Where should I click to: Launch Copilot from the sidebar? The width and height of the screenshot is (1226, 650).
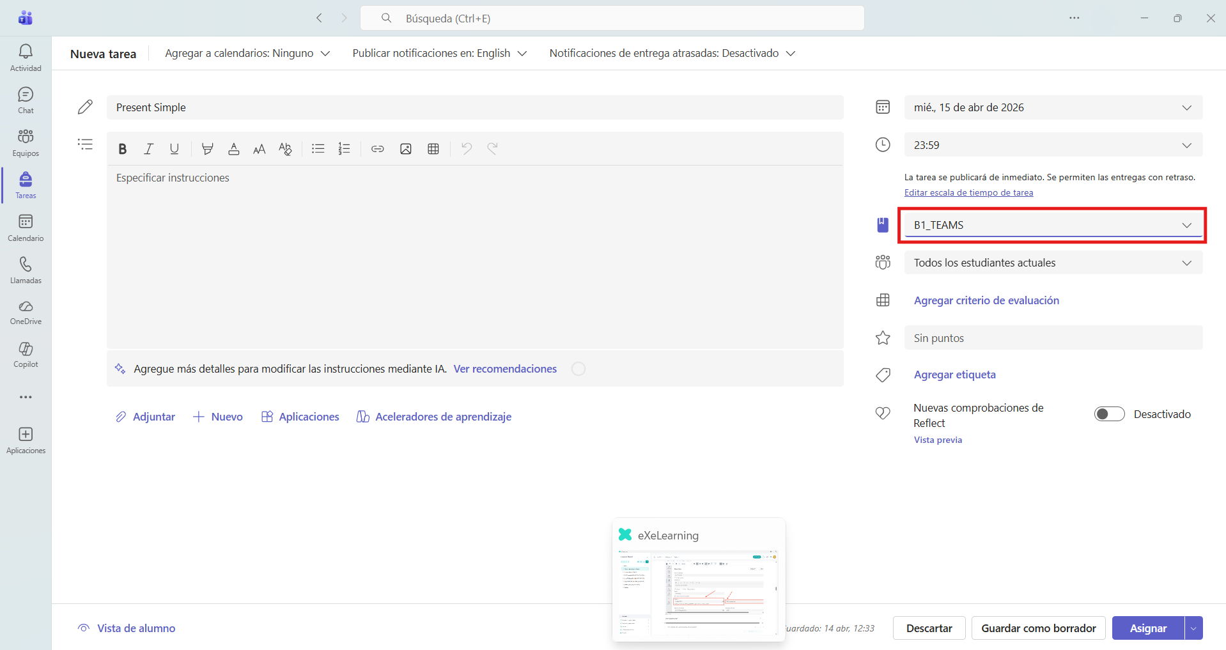[26, 355]
